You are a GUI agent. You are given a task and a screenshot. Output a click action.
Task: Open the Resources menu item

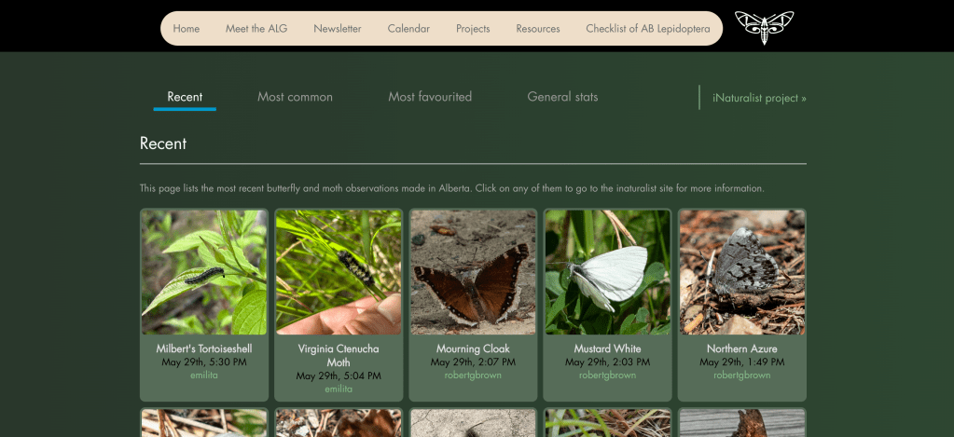click(538, 29)
